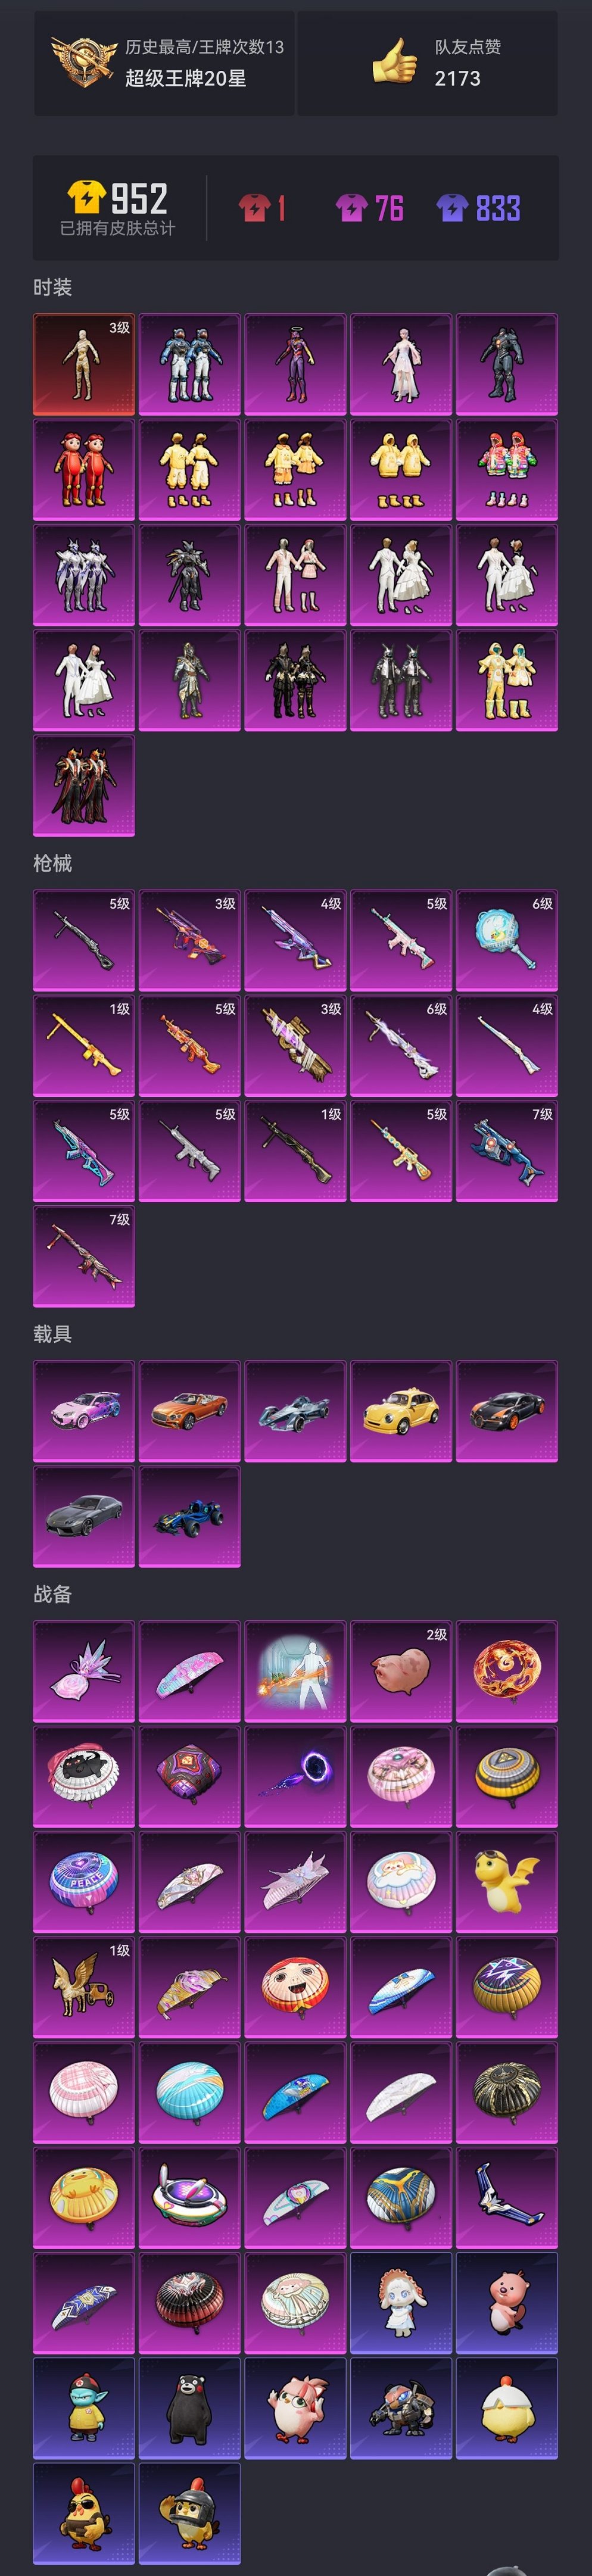Open the black hole item in 战备

click(296, 1777)
